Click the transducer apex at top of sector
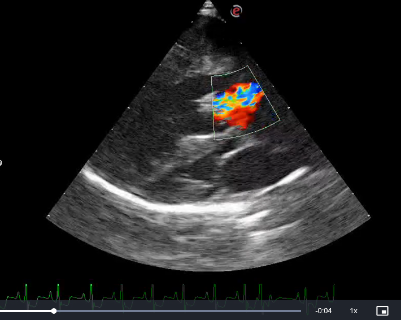This screenshot has width=401, height=320. click(x=208, y=6)
